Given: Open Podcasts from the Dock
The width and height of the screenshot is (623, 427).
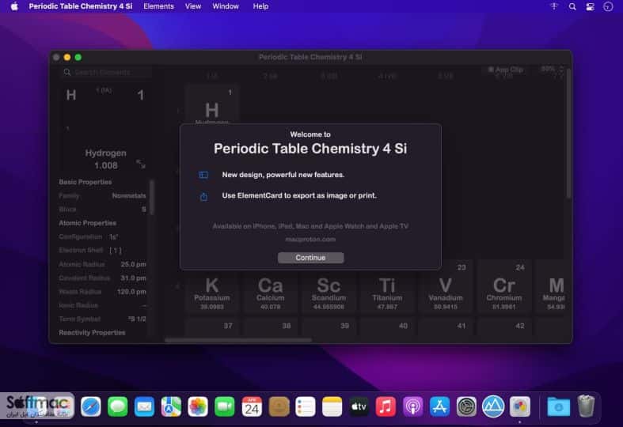Looking at the screenshot, I should [412, 406].
